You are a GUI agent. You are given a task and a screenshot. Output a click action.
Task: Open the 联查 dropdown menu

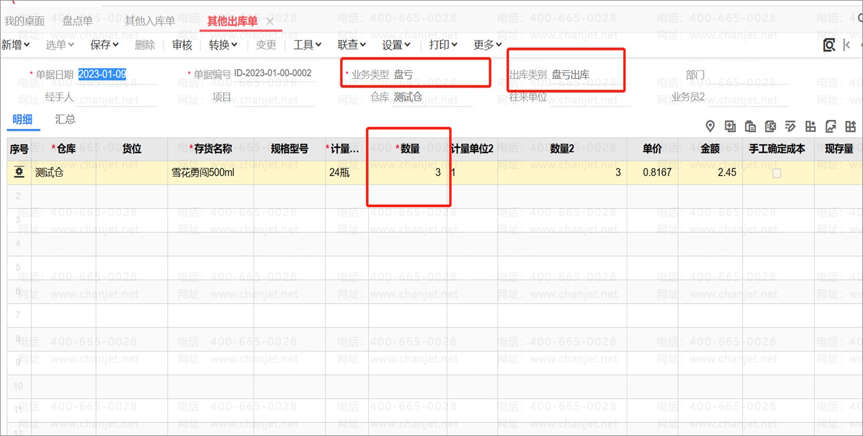pyautogui.click(x=352, y=45)
